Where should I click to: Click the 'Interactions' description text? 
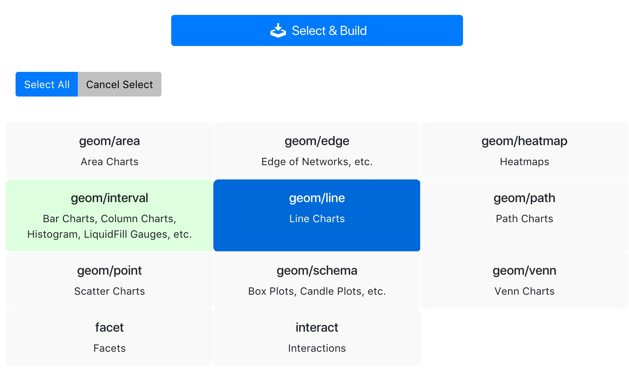tap(317, 348)
